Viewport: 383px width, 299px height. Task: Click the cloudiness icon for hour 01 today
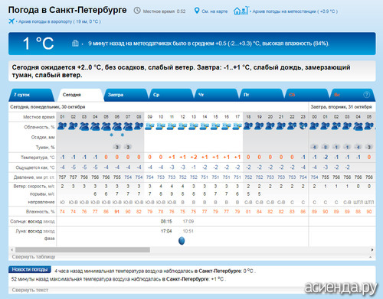coord(62,126)
